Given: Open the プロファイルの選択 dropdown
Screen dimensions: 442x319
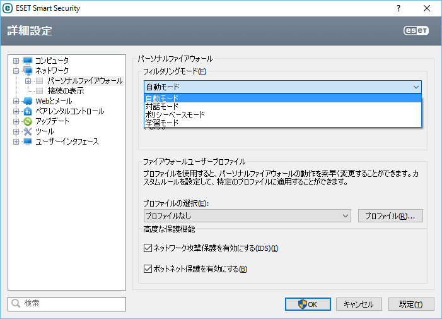Looking at the screenshot, I should click(x=247, y=216).
